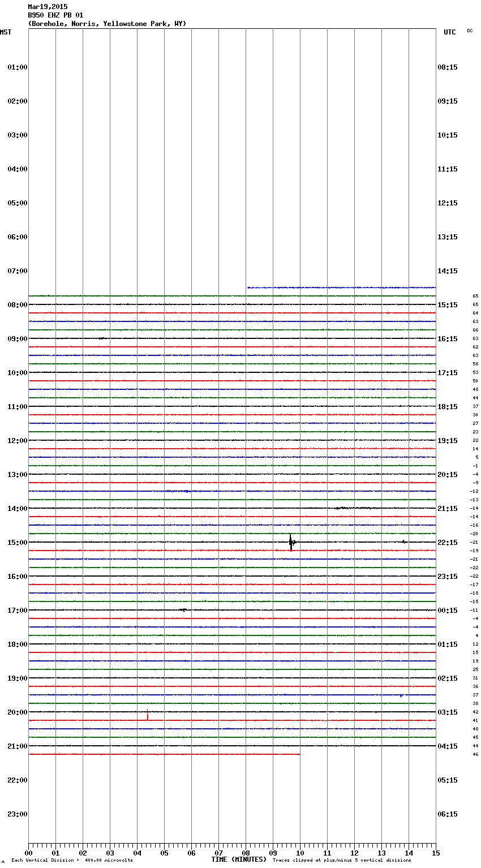Click the DC offset value 58
Viewport: 481px width, 868px height.
point(475,364)
